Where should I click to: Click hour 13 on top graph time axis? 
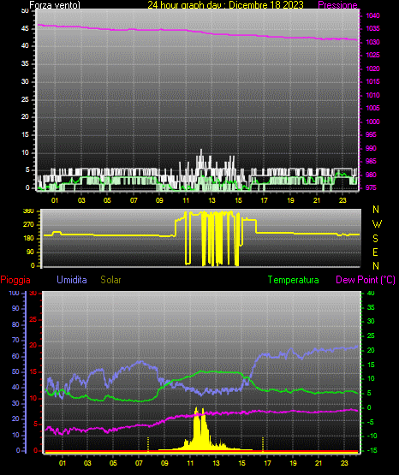(211, 200)
